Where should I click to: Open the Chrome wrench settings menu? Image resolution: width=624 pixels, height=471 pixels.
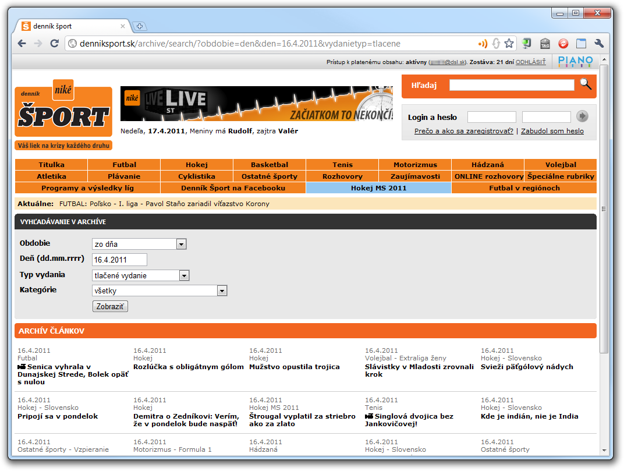coord(599,44)
